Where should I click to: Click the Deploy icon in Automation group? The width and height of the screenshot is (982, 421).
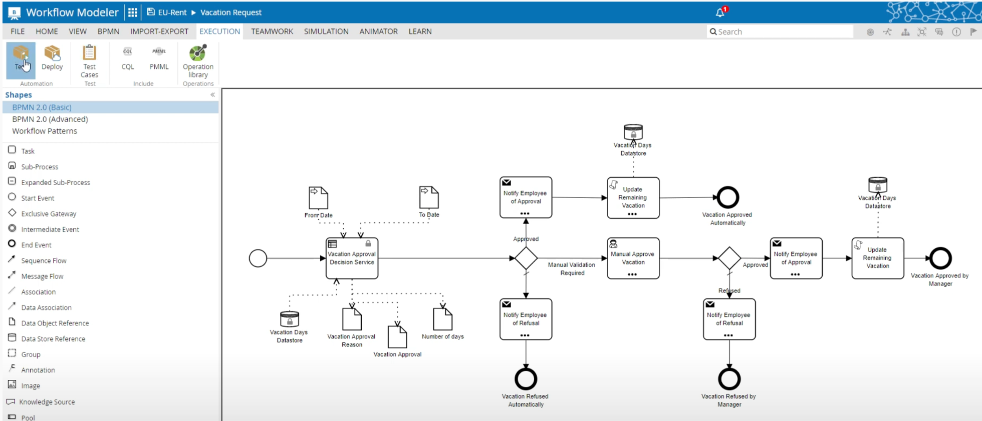[52, 58]
